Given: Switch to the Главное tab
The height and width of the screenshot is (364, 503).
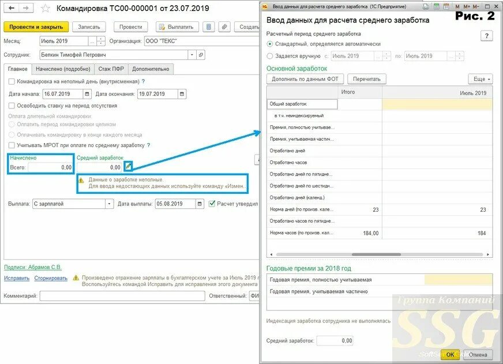Looking at the screenshot, I should point(18,69).
